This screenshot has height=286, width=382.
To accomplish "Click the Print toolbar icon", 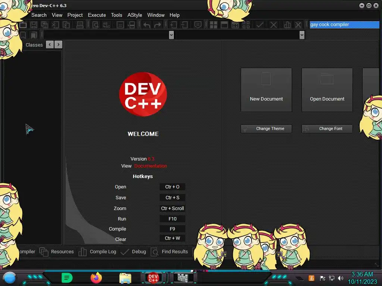I will click(80, 25).
